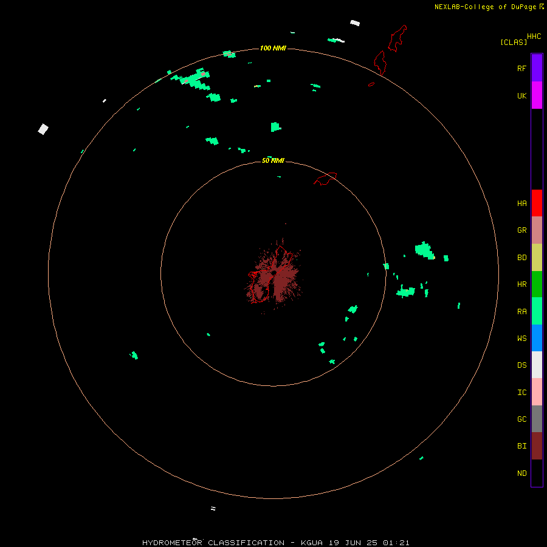Click the GC legend label

pyautogui.click(x=521, y=419)
